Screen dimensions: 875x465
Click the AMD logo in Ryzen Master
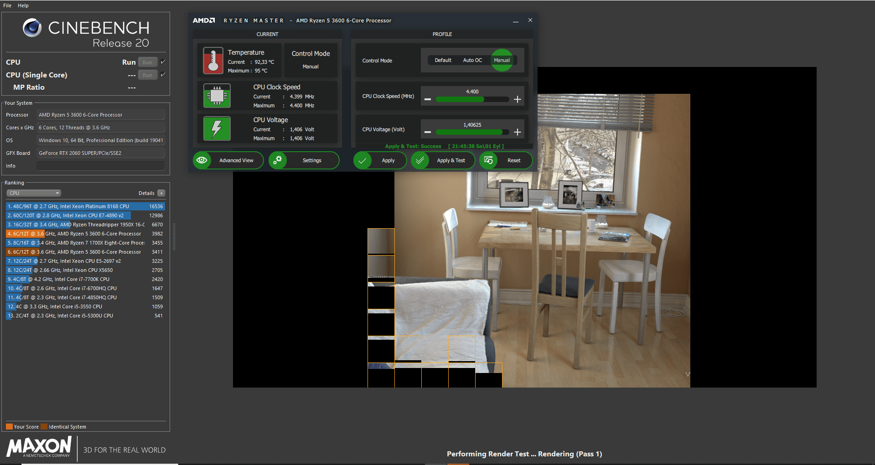coord(204,20)
